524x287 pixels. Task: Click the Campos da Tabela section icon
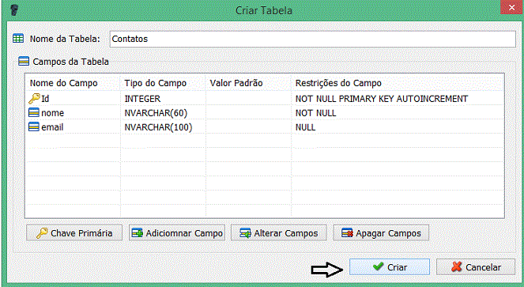click(x=24, y=61)
